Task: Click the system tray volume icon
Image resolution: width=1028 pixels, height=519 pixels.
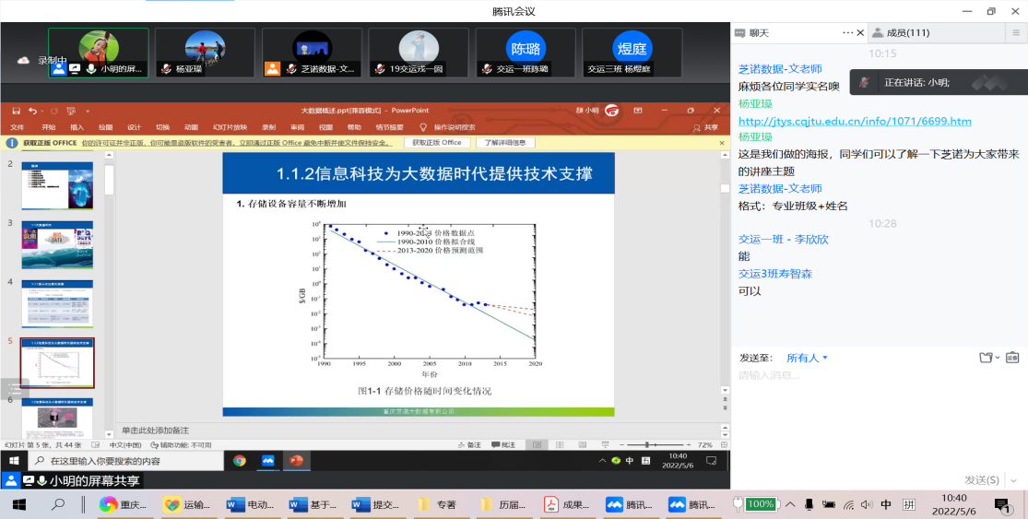Action: coord(867,504)
